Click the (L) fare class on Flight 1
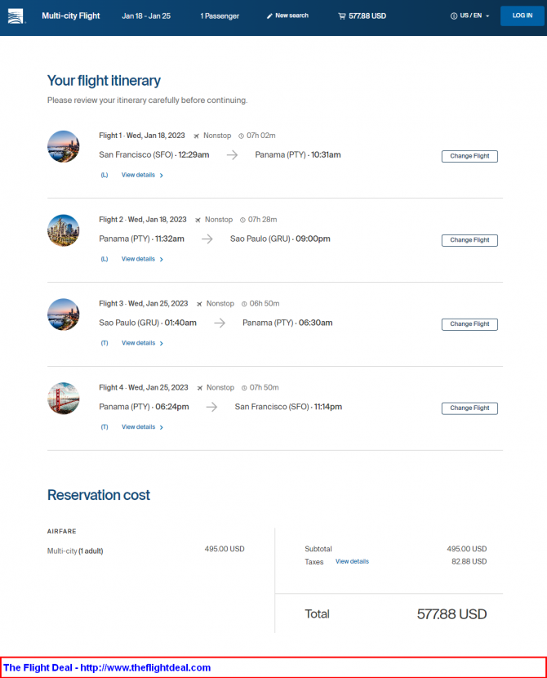This screenshot has width=547, height=678. [105, 175]
